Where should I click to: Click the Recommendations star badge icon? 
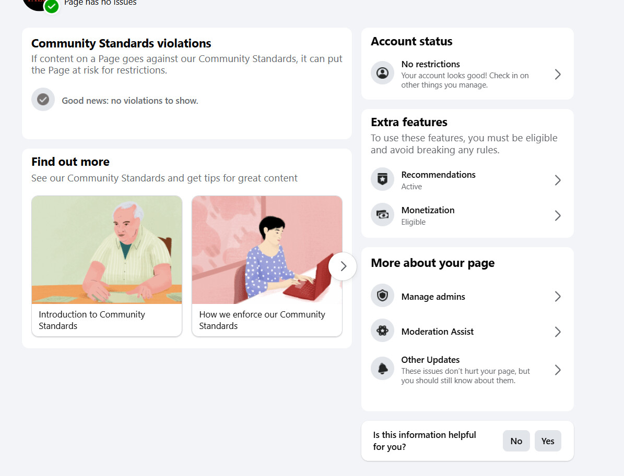click(382, 179)
